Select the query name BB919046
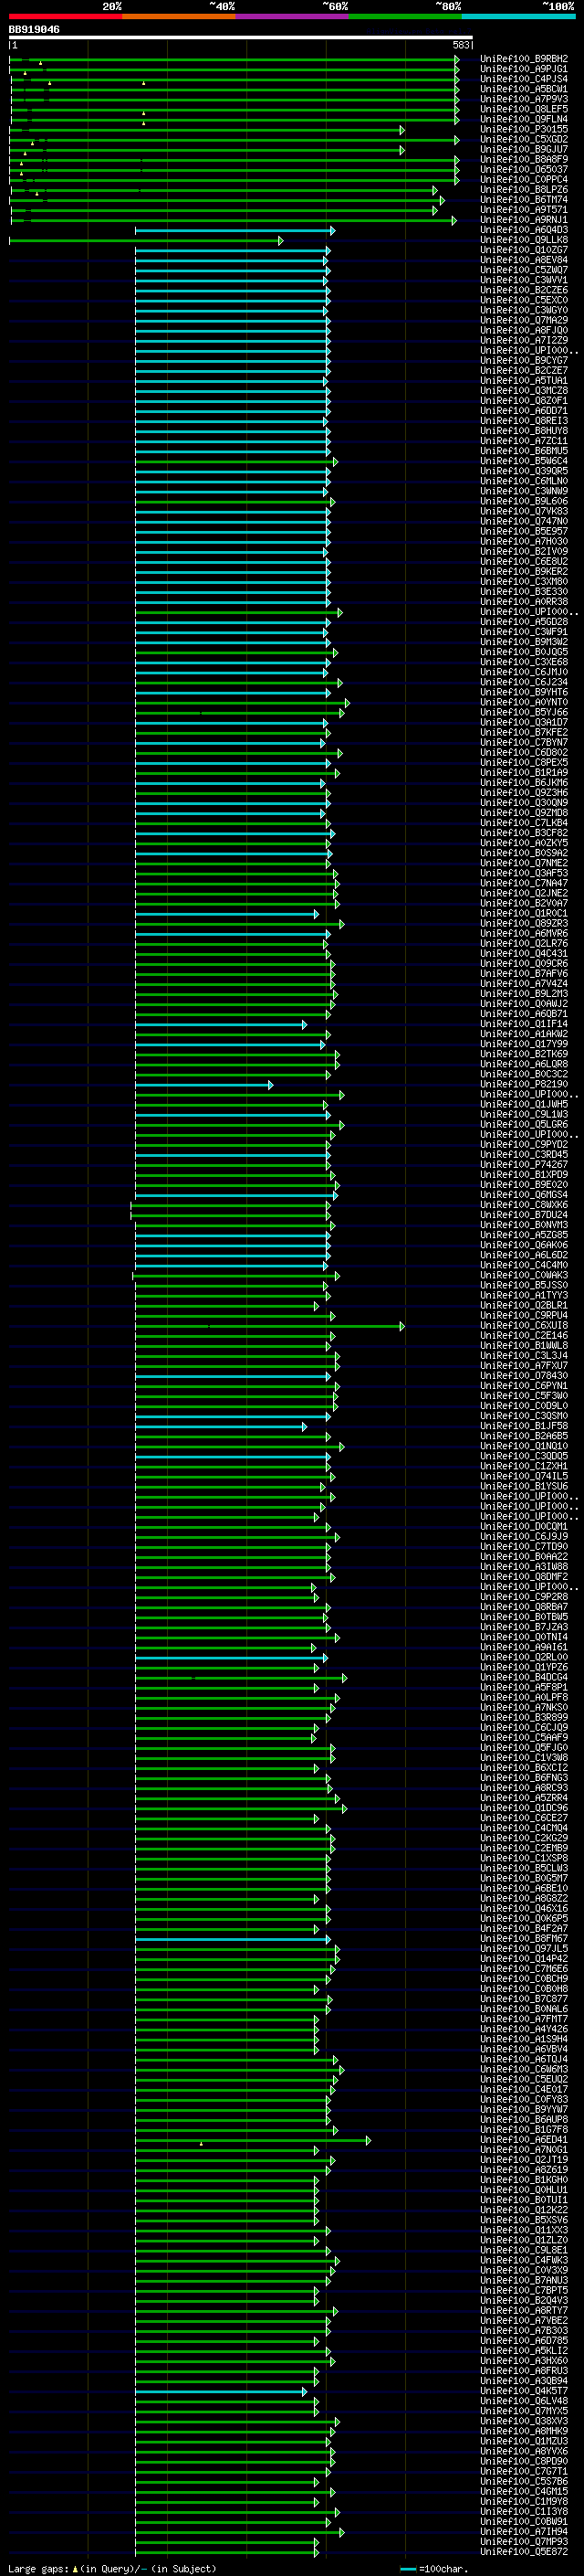 34,29
